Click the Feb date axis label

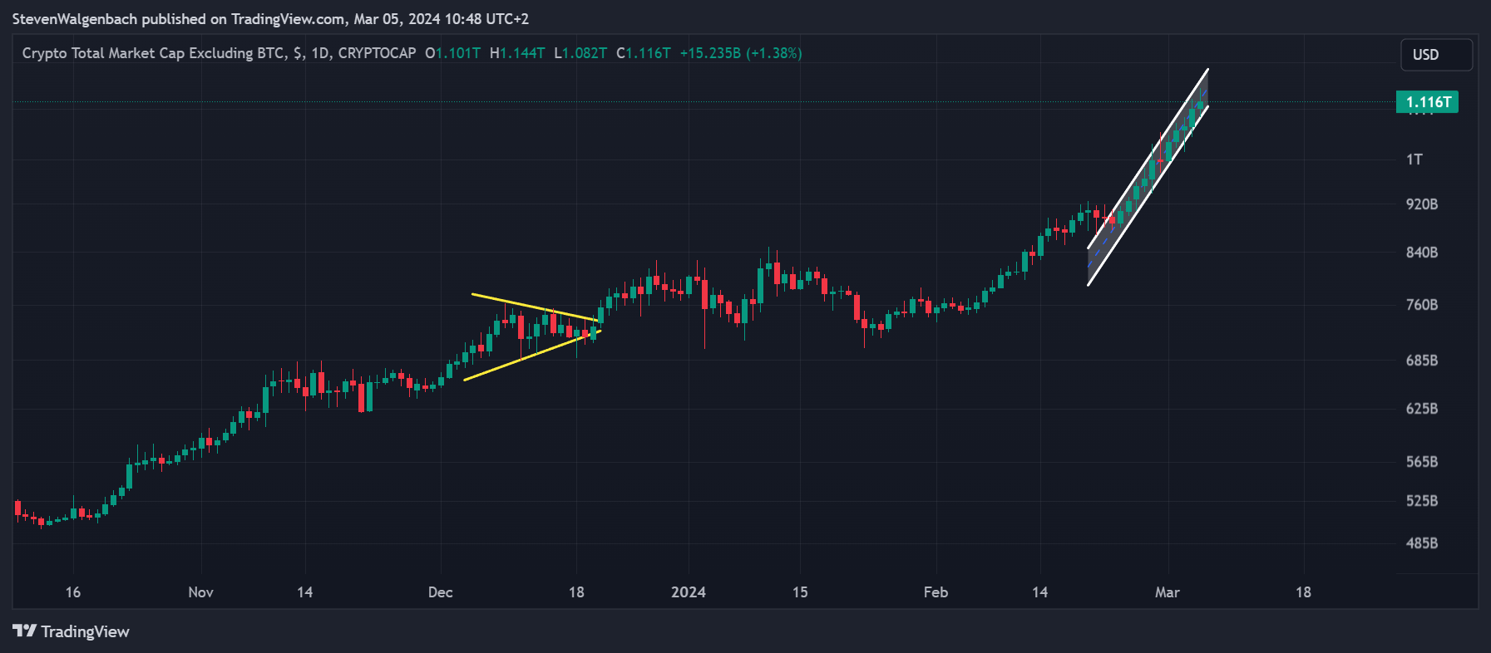pos(936,592)
